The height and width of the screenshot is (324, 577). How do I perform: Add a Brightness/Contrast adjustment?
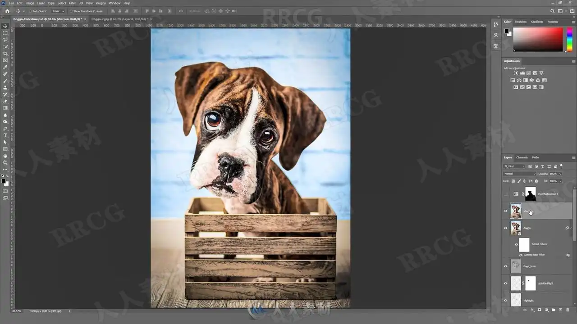pos(516,73)
